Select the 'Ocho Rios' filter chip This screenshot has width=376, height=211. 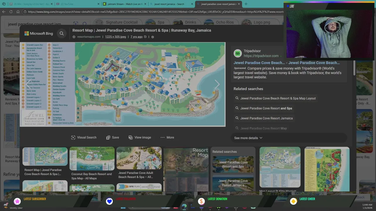220,23
